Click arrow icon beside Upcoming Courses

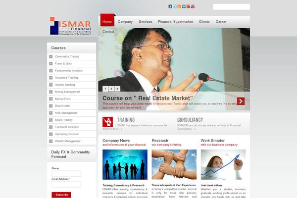point(51,134)
